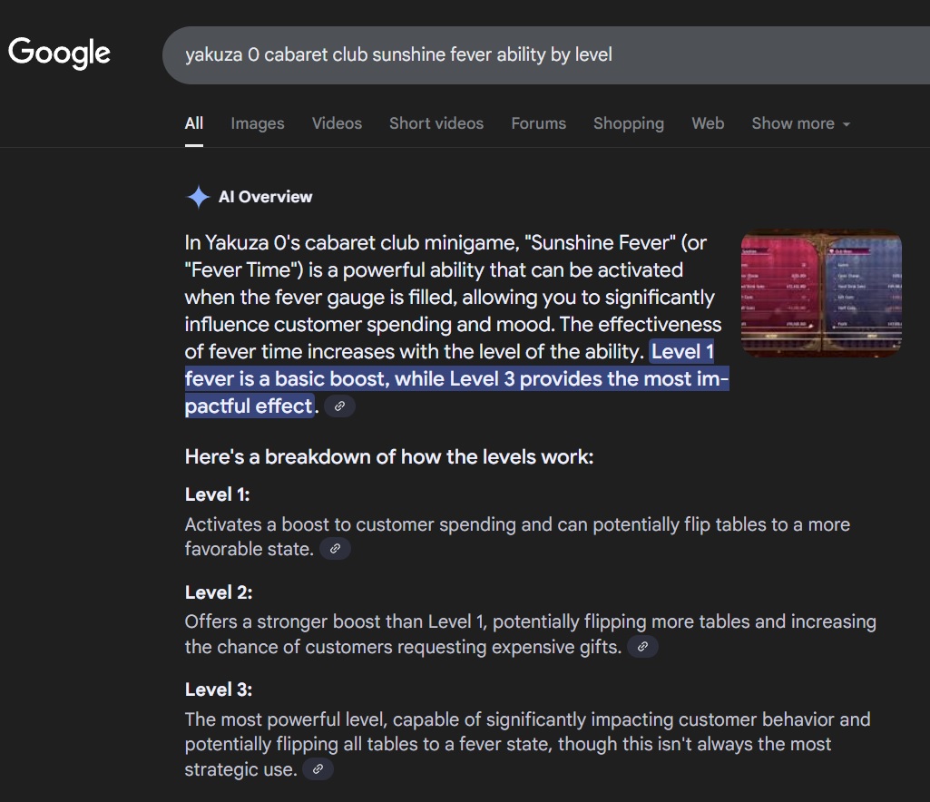This screenshot has height=802, width=930.
Task: Open the Videos tab
Action: tap(337, 123)
